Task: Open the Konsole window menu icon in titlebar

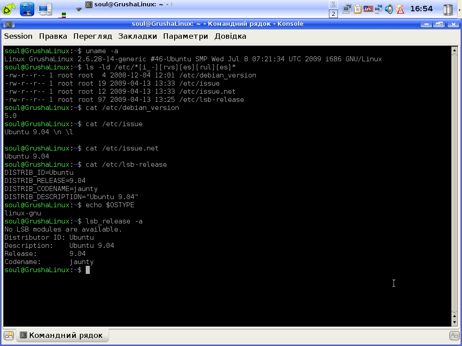Action: pyautogui.click(x=9, y=24)
